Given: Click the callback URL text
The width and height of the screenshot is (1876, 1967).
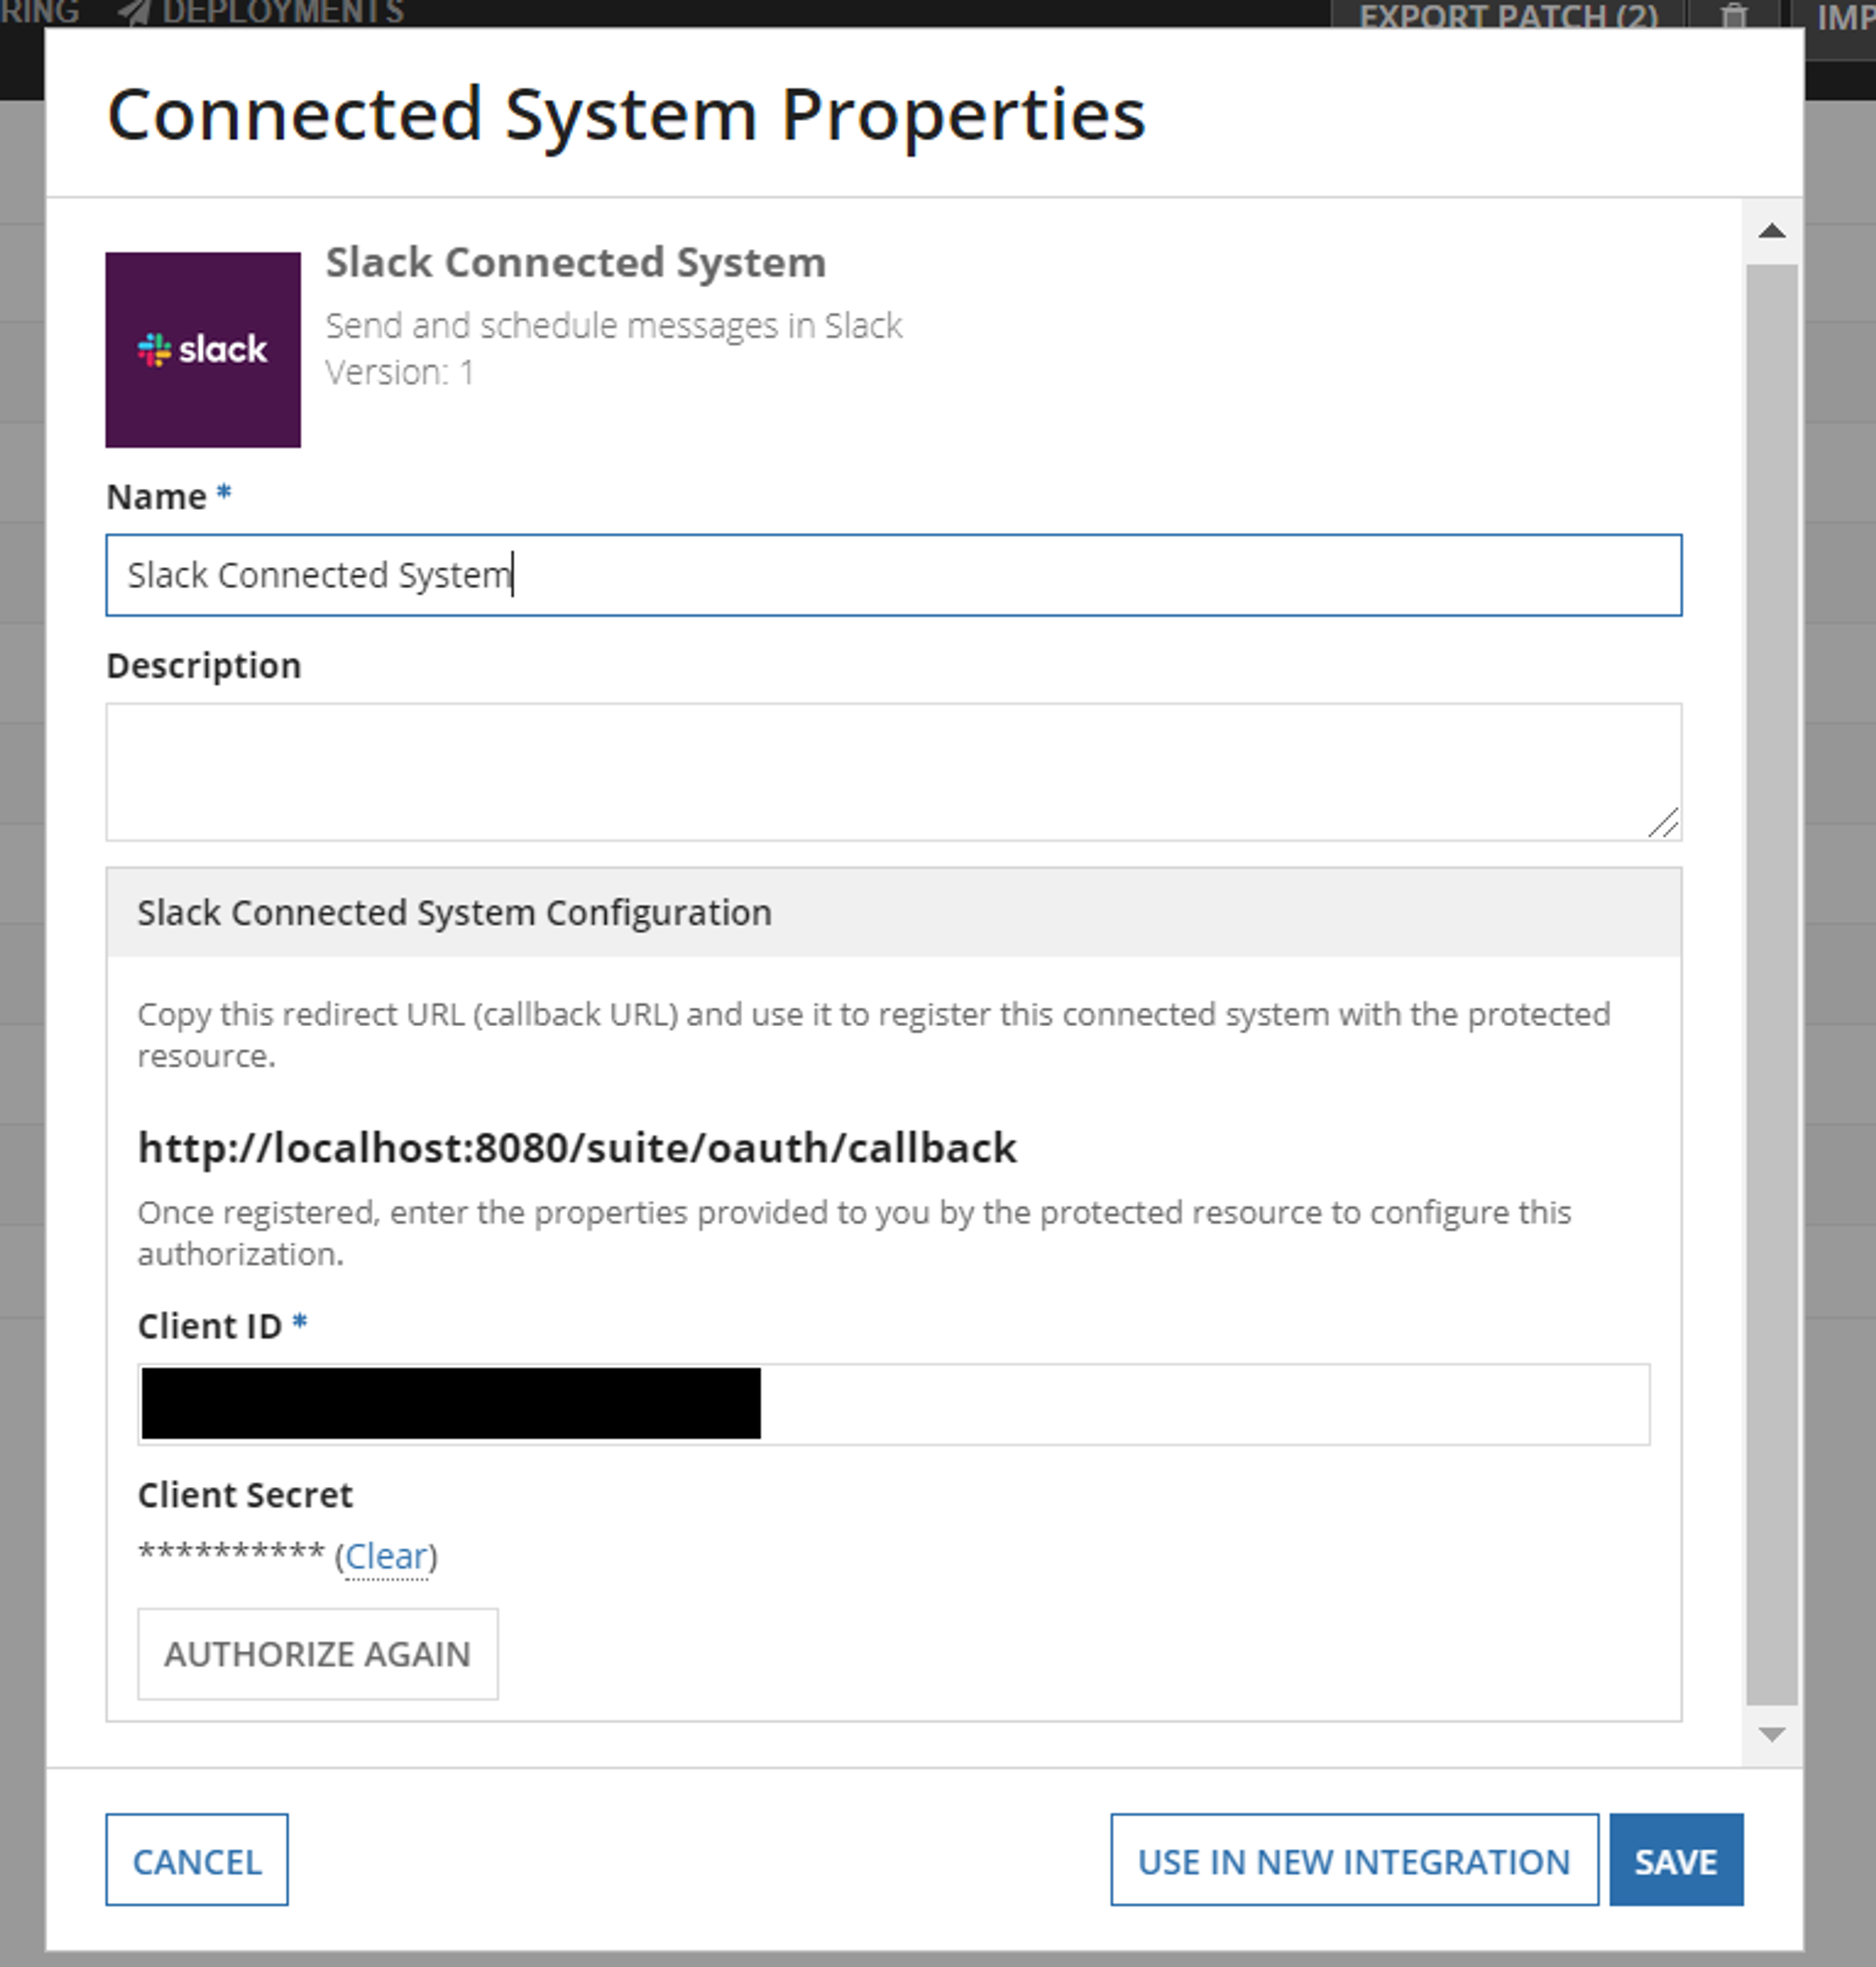Looking at the screenshot, I should (577, 1148).
